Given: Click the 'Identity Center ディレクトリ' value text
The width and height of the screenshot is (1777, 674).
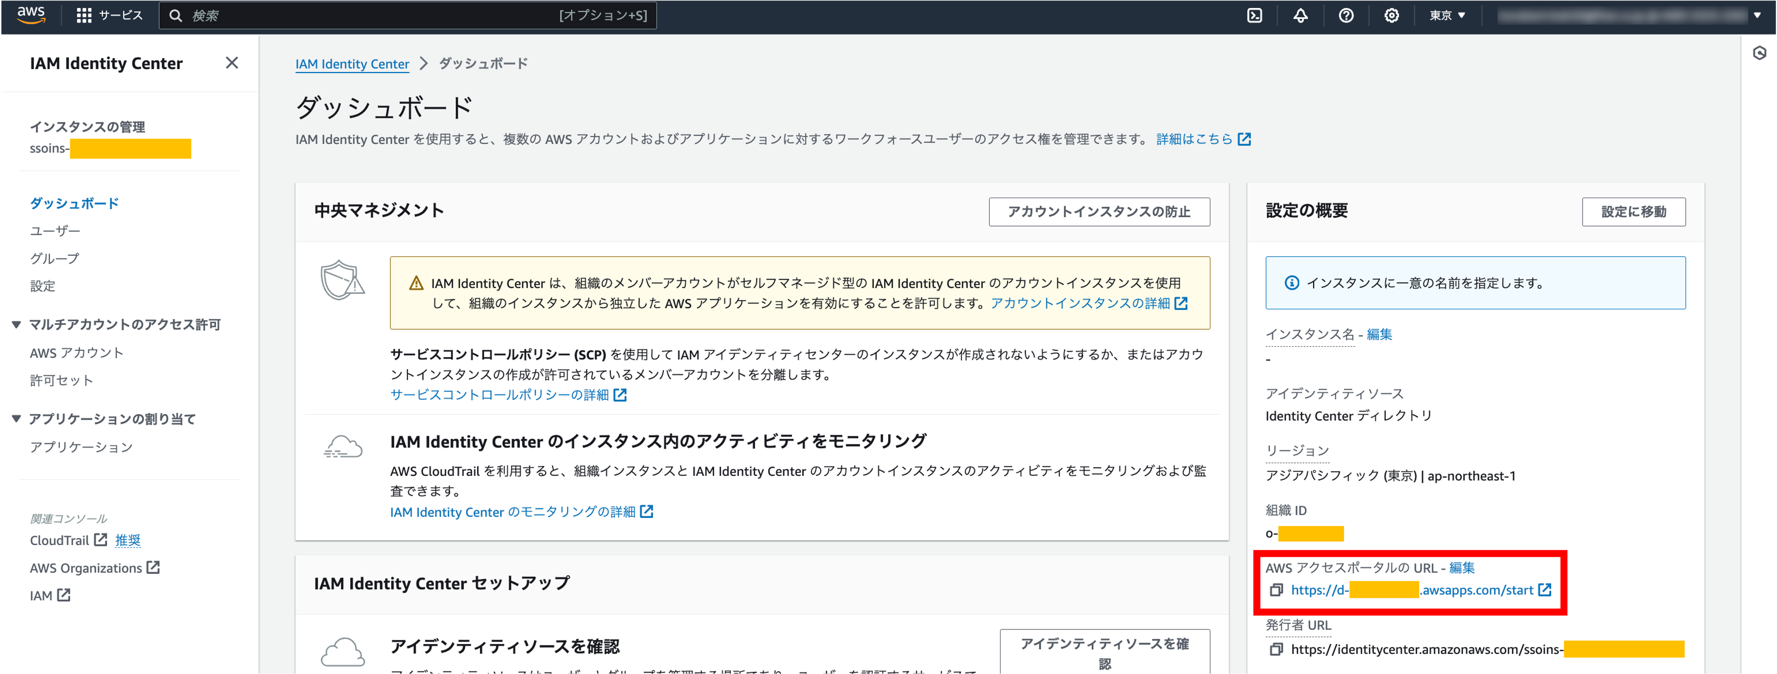Looking at the screenshot, I should 1349,416.
